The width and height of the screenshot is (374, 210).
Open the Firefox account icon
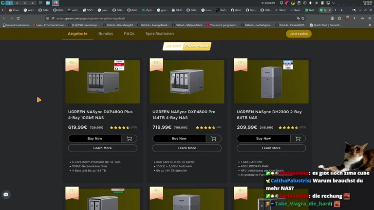click(x=332, y=18)
